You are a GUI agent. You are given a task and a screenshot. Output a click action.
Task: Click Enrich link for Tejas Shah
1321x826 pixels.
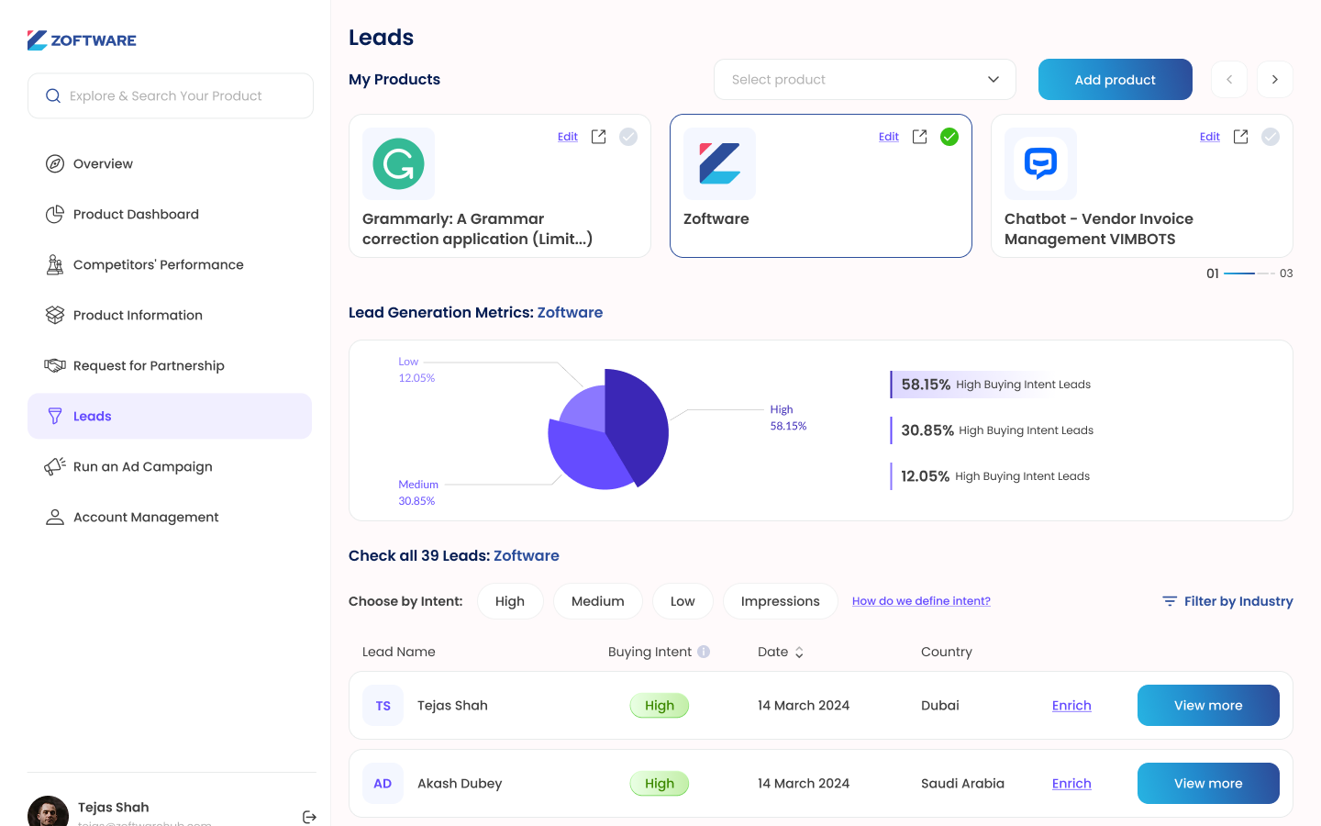[1071, 706]
